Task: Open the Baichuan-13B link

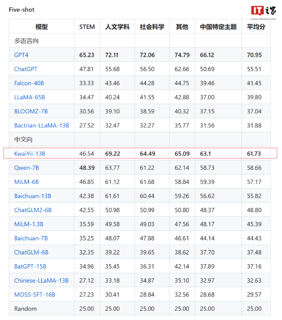Action: pyautogui.click(x=33, y=196)
